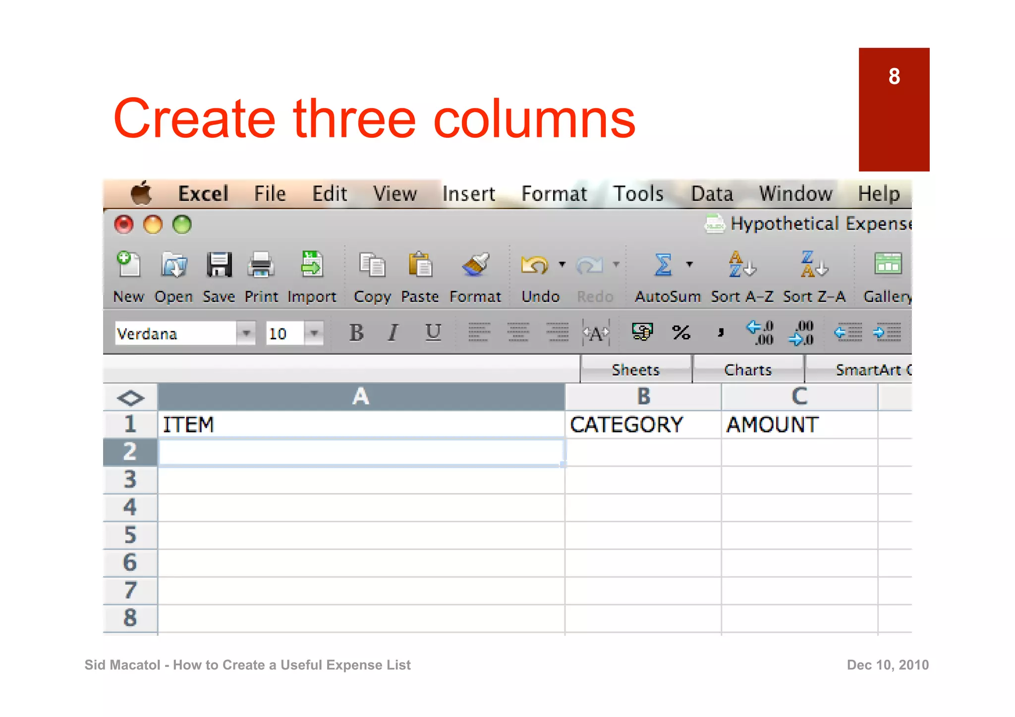
Task: Open the Data menu
Action: click(x=712, y=193)
